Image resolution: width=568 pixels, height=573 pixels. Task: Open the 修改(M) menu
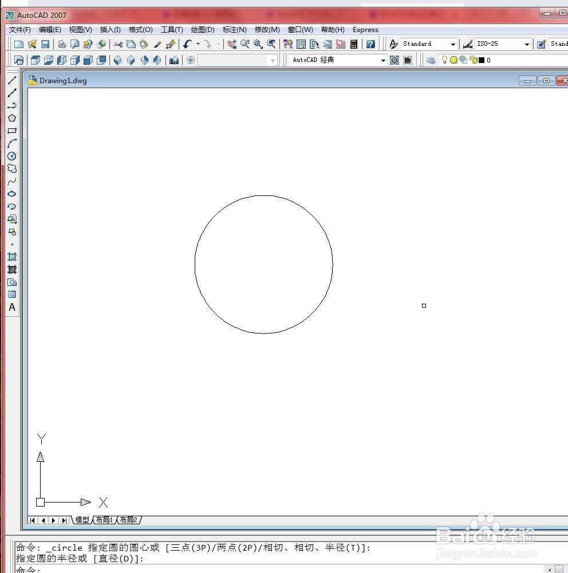click(267, 30)
